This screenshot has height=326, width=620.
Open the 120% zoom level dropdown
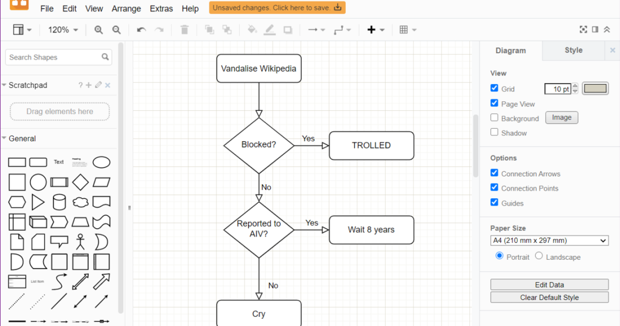coord(63,30)
